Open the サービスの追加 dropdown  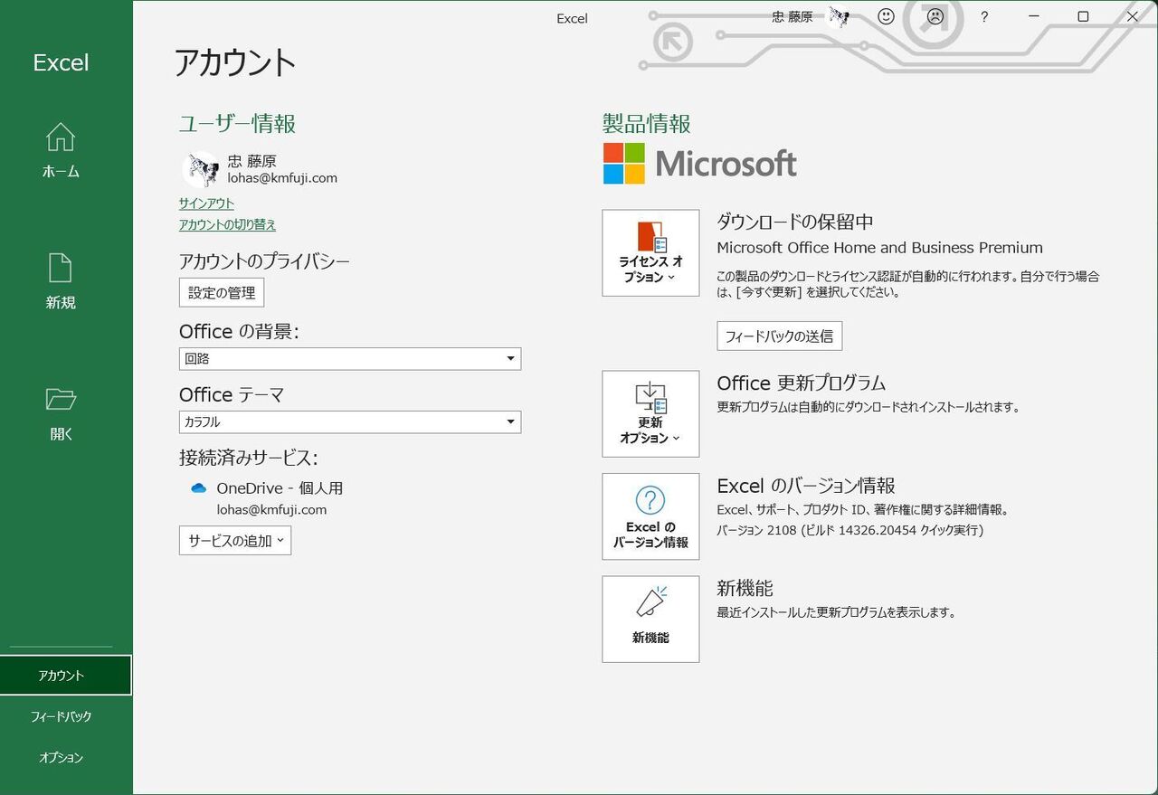pyautogui.click(x=235, y=541)
